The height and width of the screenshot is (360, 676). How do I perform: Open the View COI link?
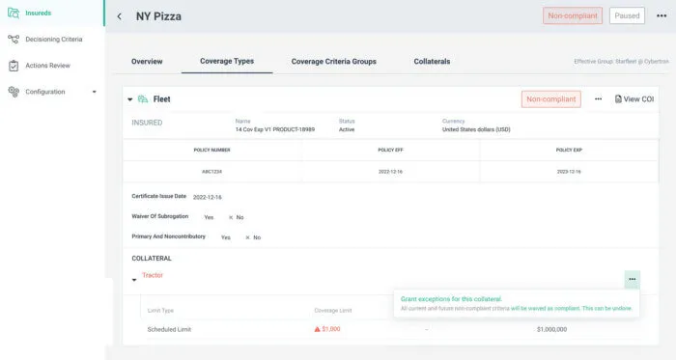pyautogui.click(x=634, y=99)
